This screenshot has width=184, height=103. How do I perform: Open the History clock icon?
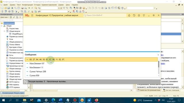click(x=134, y=15)
